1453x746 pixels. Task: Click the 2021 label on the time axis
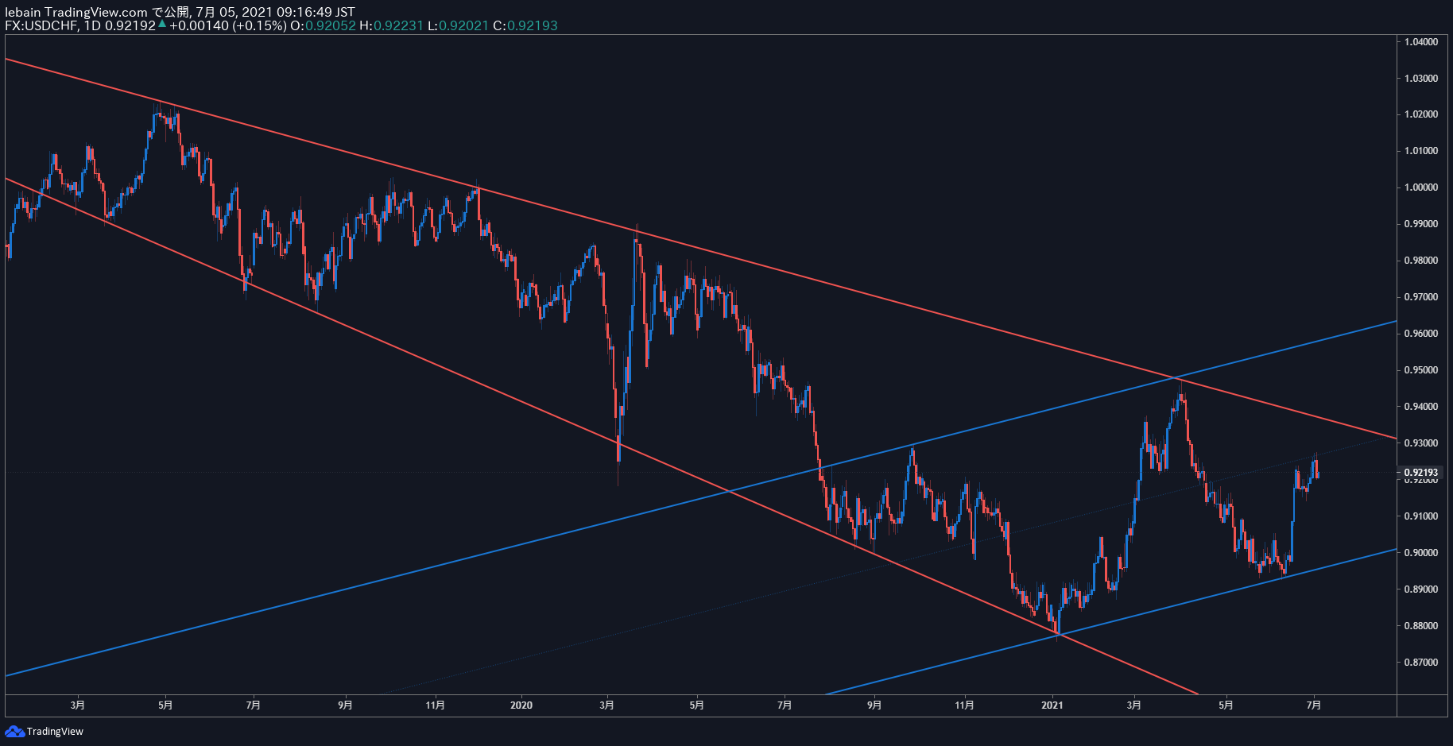(x=1052, y=705)
